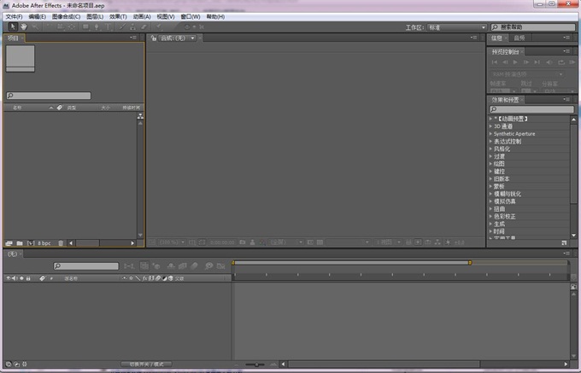Select the Brush tool

(x=122, y=26)
